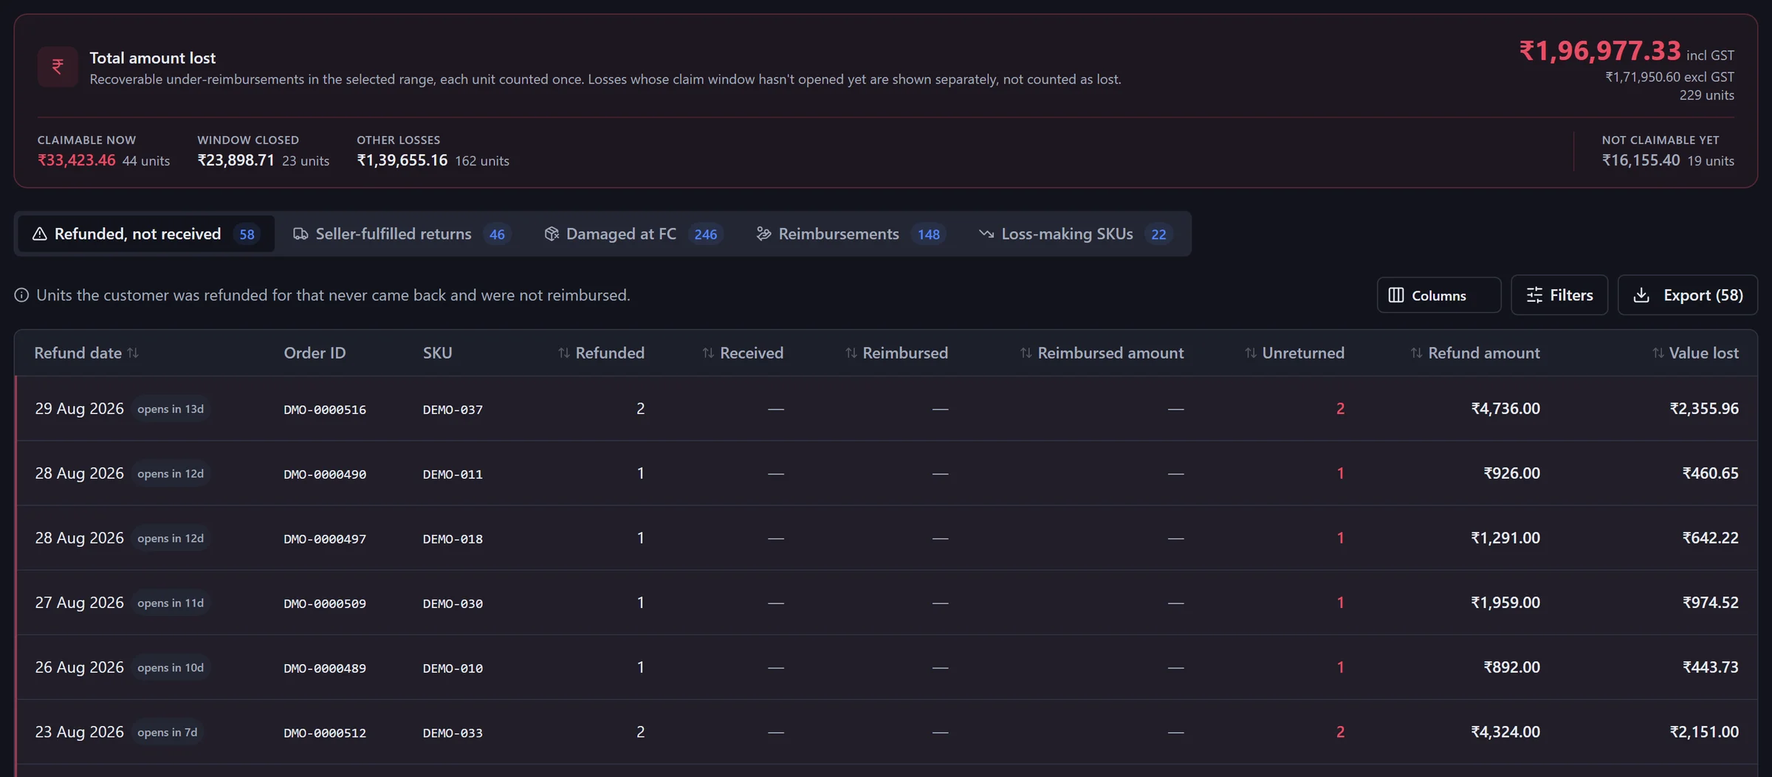The width and height of the screenshot is (1772, 777).
Task: Export the 58 rows
Action: pyautogui.click(x=1688, y=295)
